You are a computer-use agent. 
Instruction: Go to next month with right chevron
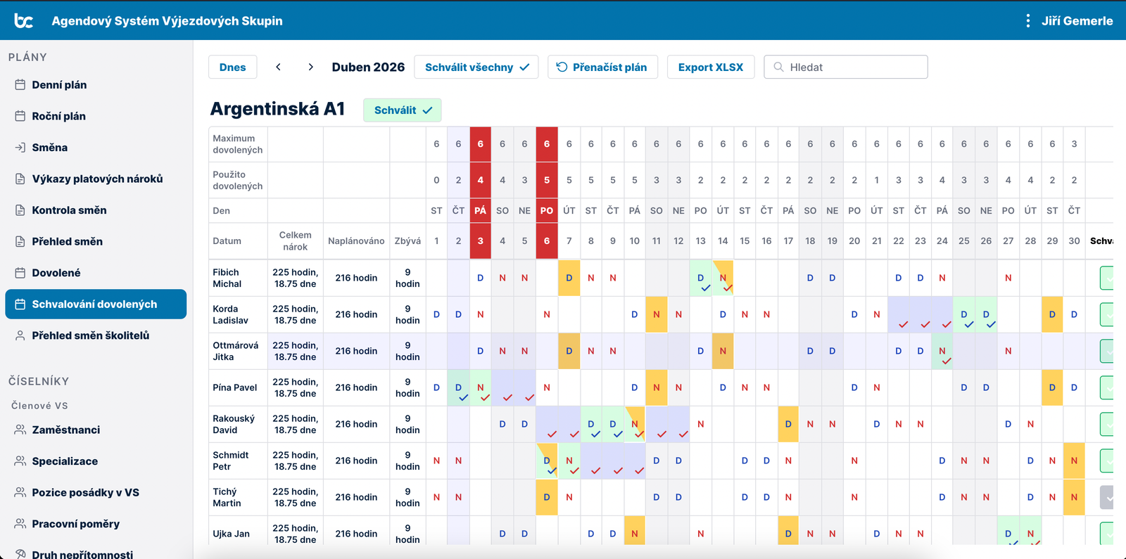pos(310,68)
